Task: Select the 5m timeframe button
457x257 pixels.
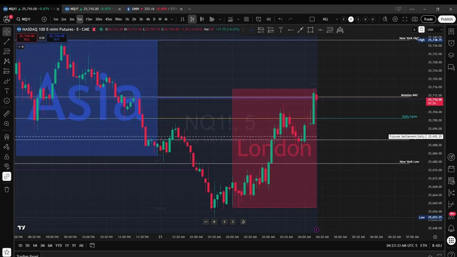Action: 80,19
